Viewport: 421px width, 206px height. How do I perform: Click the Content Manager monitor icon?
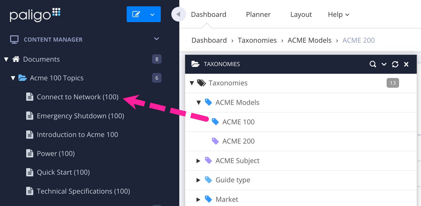[14, 40]
